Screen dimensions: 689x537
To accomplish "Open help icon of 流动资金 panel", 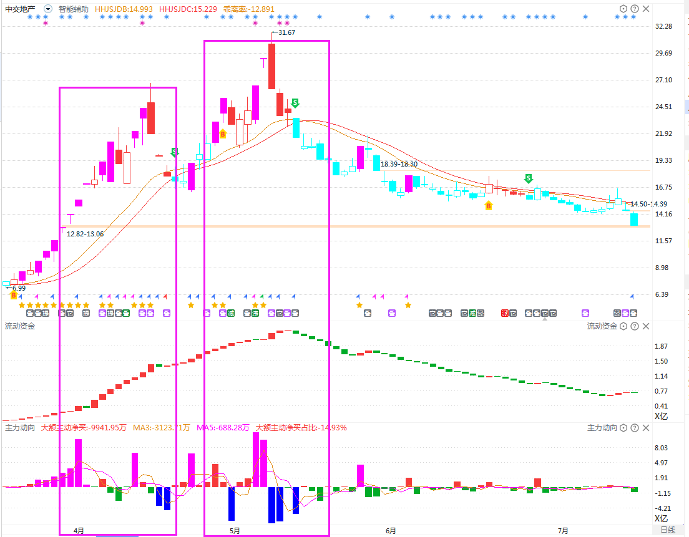I will click(635, 326).
